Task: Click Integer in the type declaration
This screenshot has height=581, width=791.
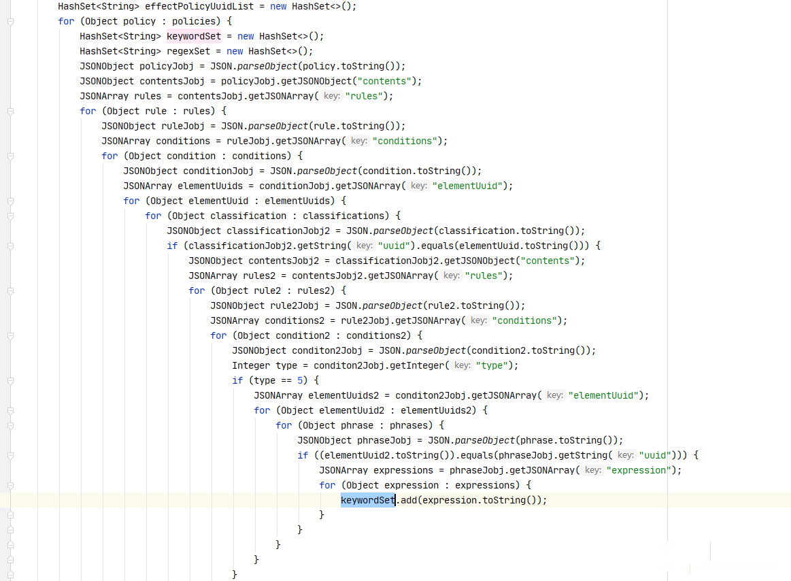Action: point(251,365)
